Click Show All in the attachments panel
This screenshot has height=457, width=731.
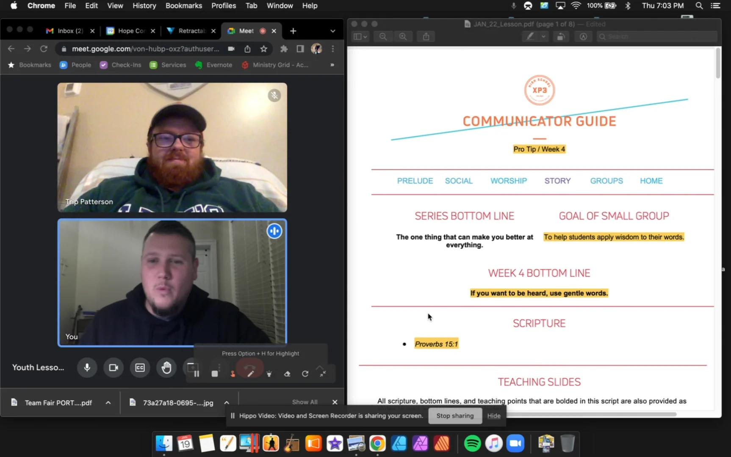(x=305, y=402)
